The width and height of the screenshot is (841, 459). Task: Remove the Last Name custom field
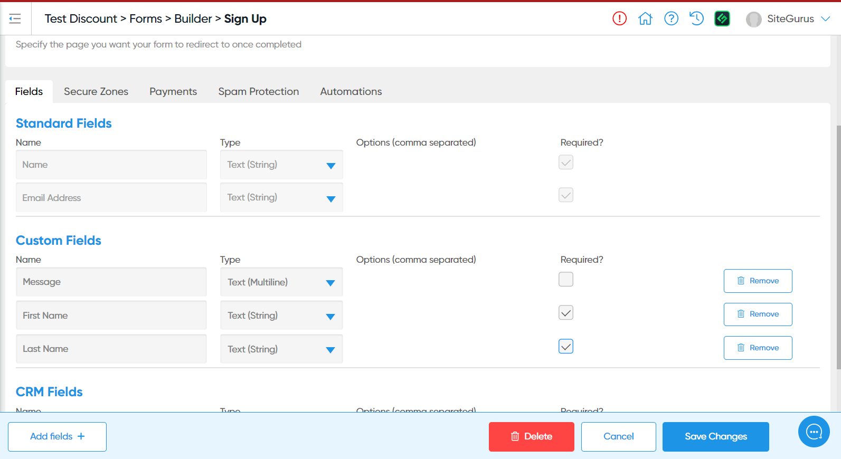point(758,348)
